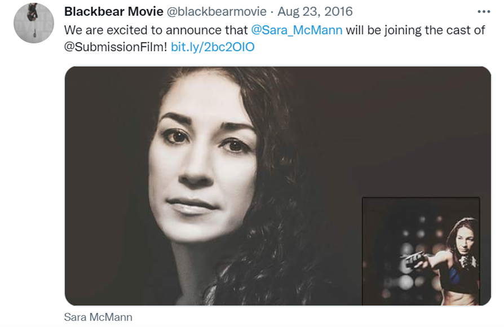Viewport: 504px width, 327px height.
Task: Open the @blackbearmovie handle
Action: pyautogui.click(x=216, y=12)
